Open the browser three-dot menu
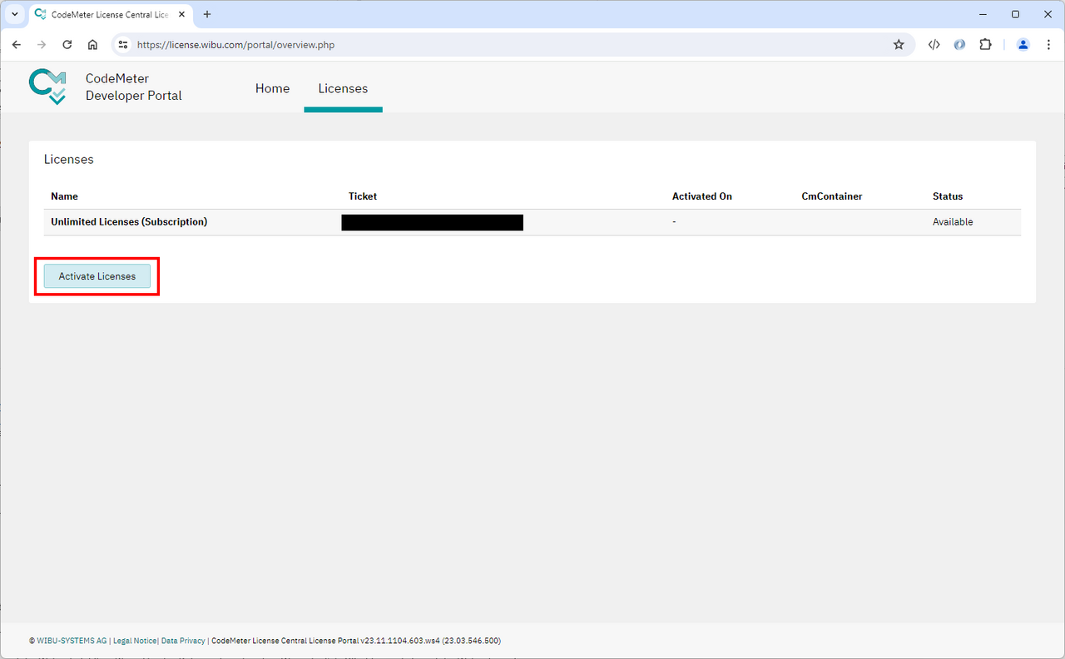The width and height of the screenshot is (1065, 659). [x=1048, y=45]
